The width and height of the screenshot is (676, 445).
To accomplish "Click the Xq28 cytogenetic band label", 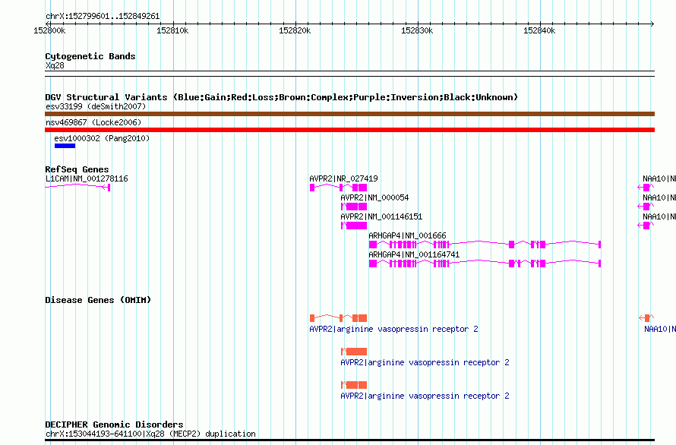I will (x=55, y=65).
